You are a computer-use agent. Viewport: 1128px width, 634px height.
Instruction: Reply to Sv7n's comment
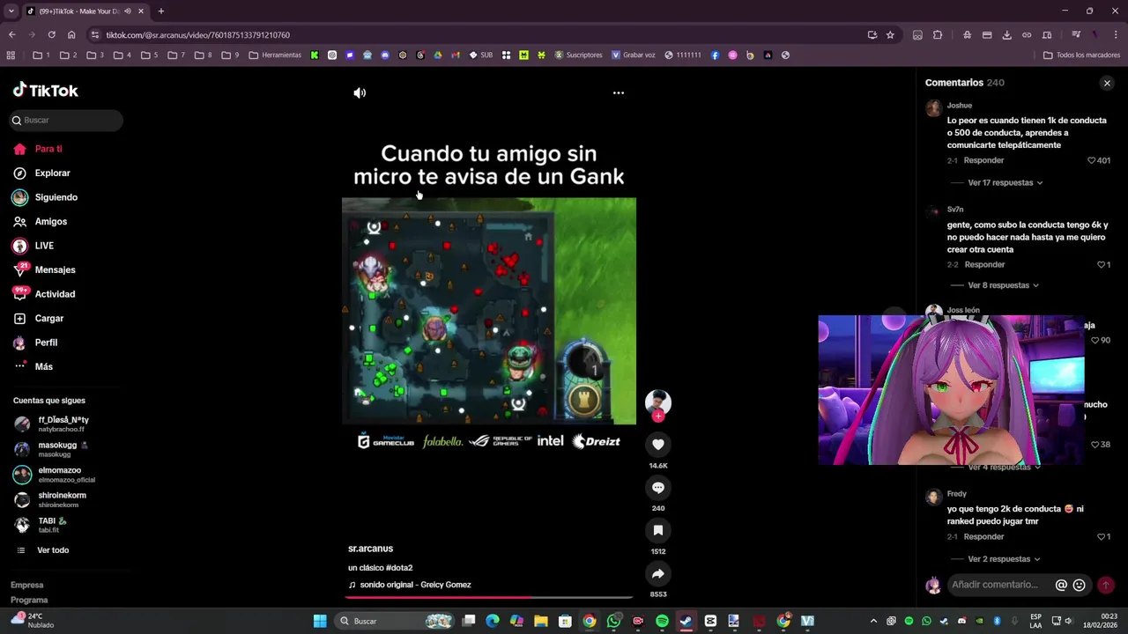pos(984,264)
